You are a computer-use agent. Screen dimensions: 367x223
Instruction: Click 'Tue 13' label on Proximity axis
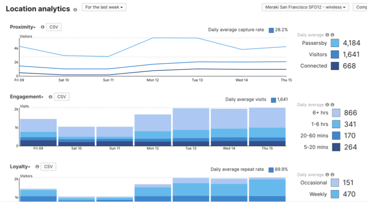pyautogui.click(x=197, y=80)
